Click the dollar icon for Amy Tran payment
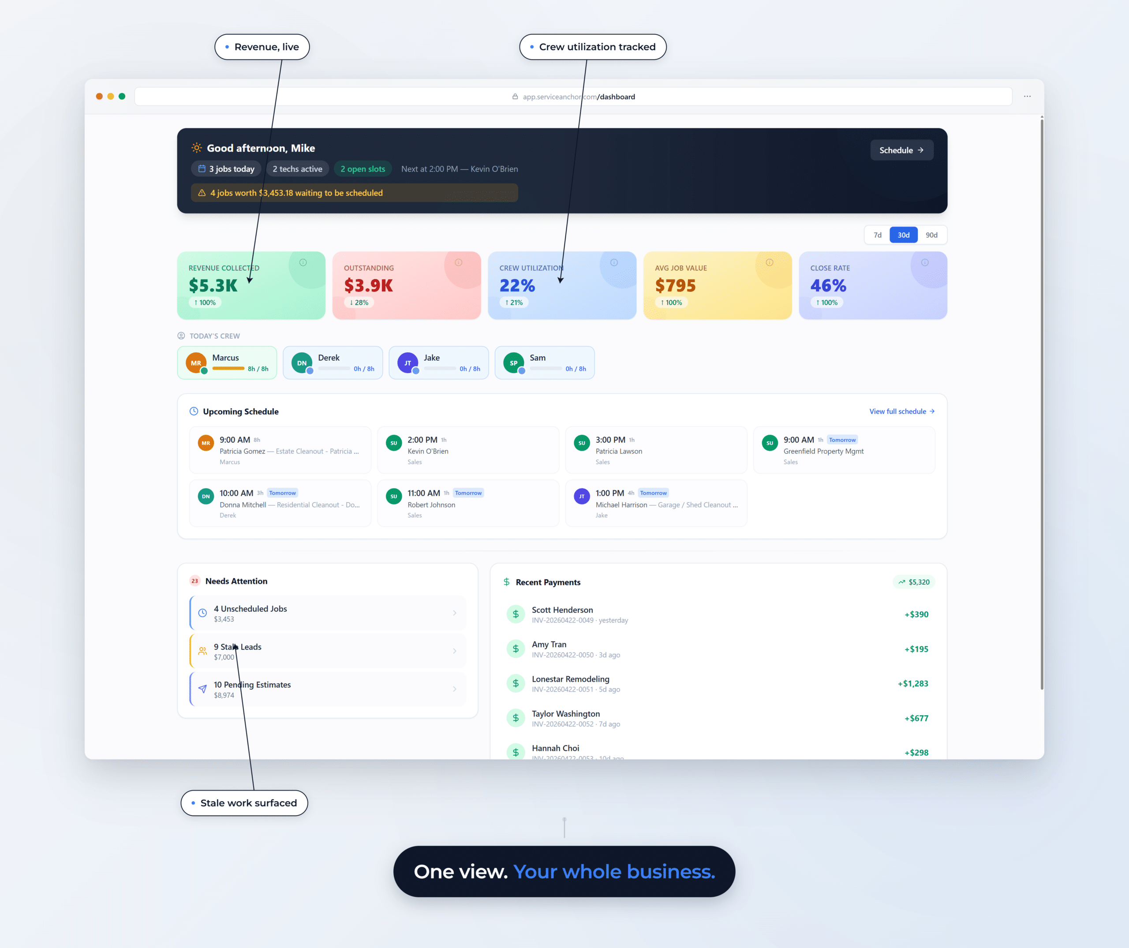 coord(516,649)
